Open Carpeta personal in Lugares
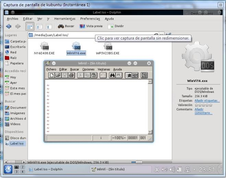The height and width of the screenshot is (178, 226). coord(15,42)
